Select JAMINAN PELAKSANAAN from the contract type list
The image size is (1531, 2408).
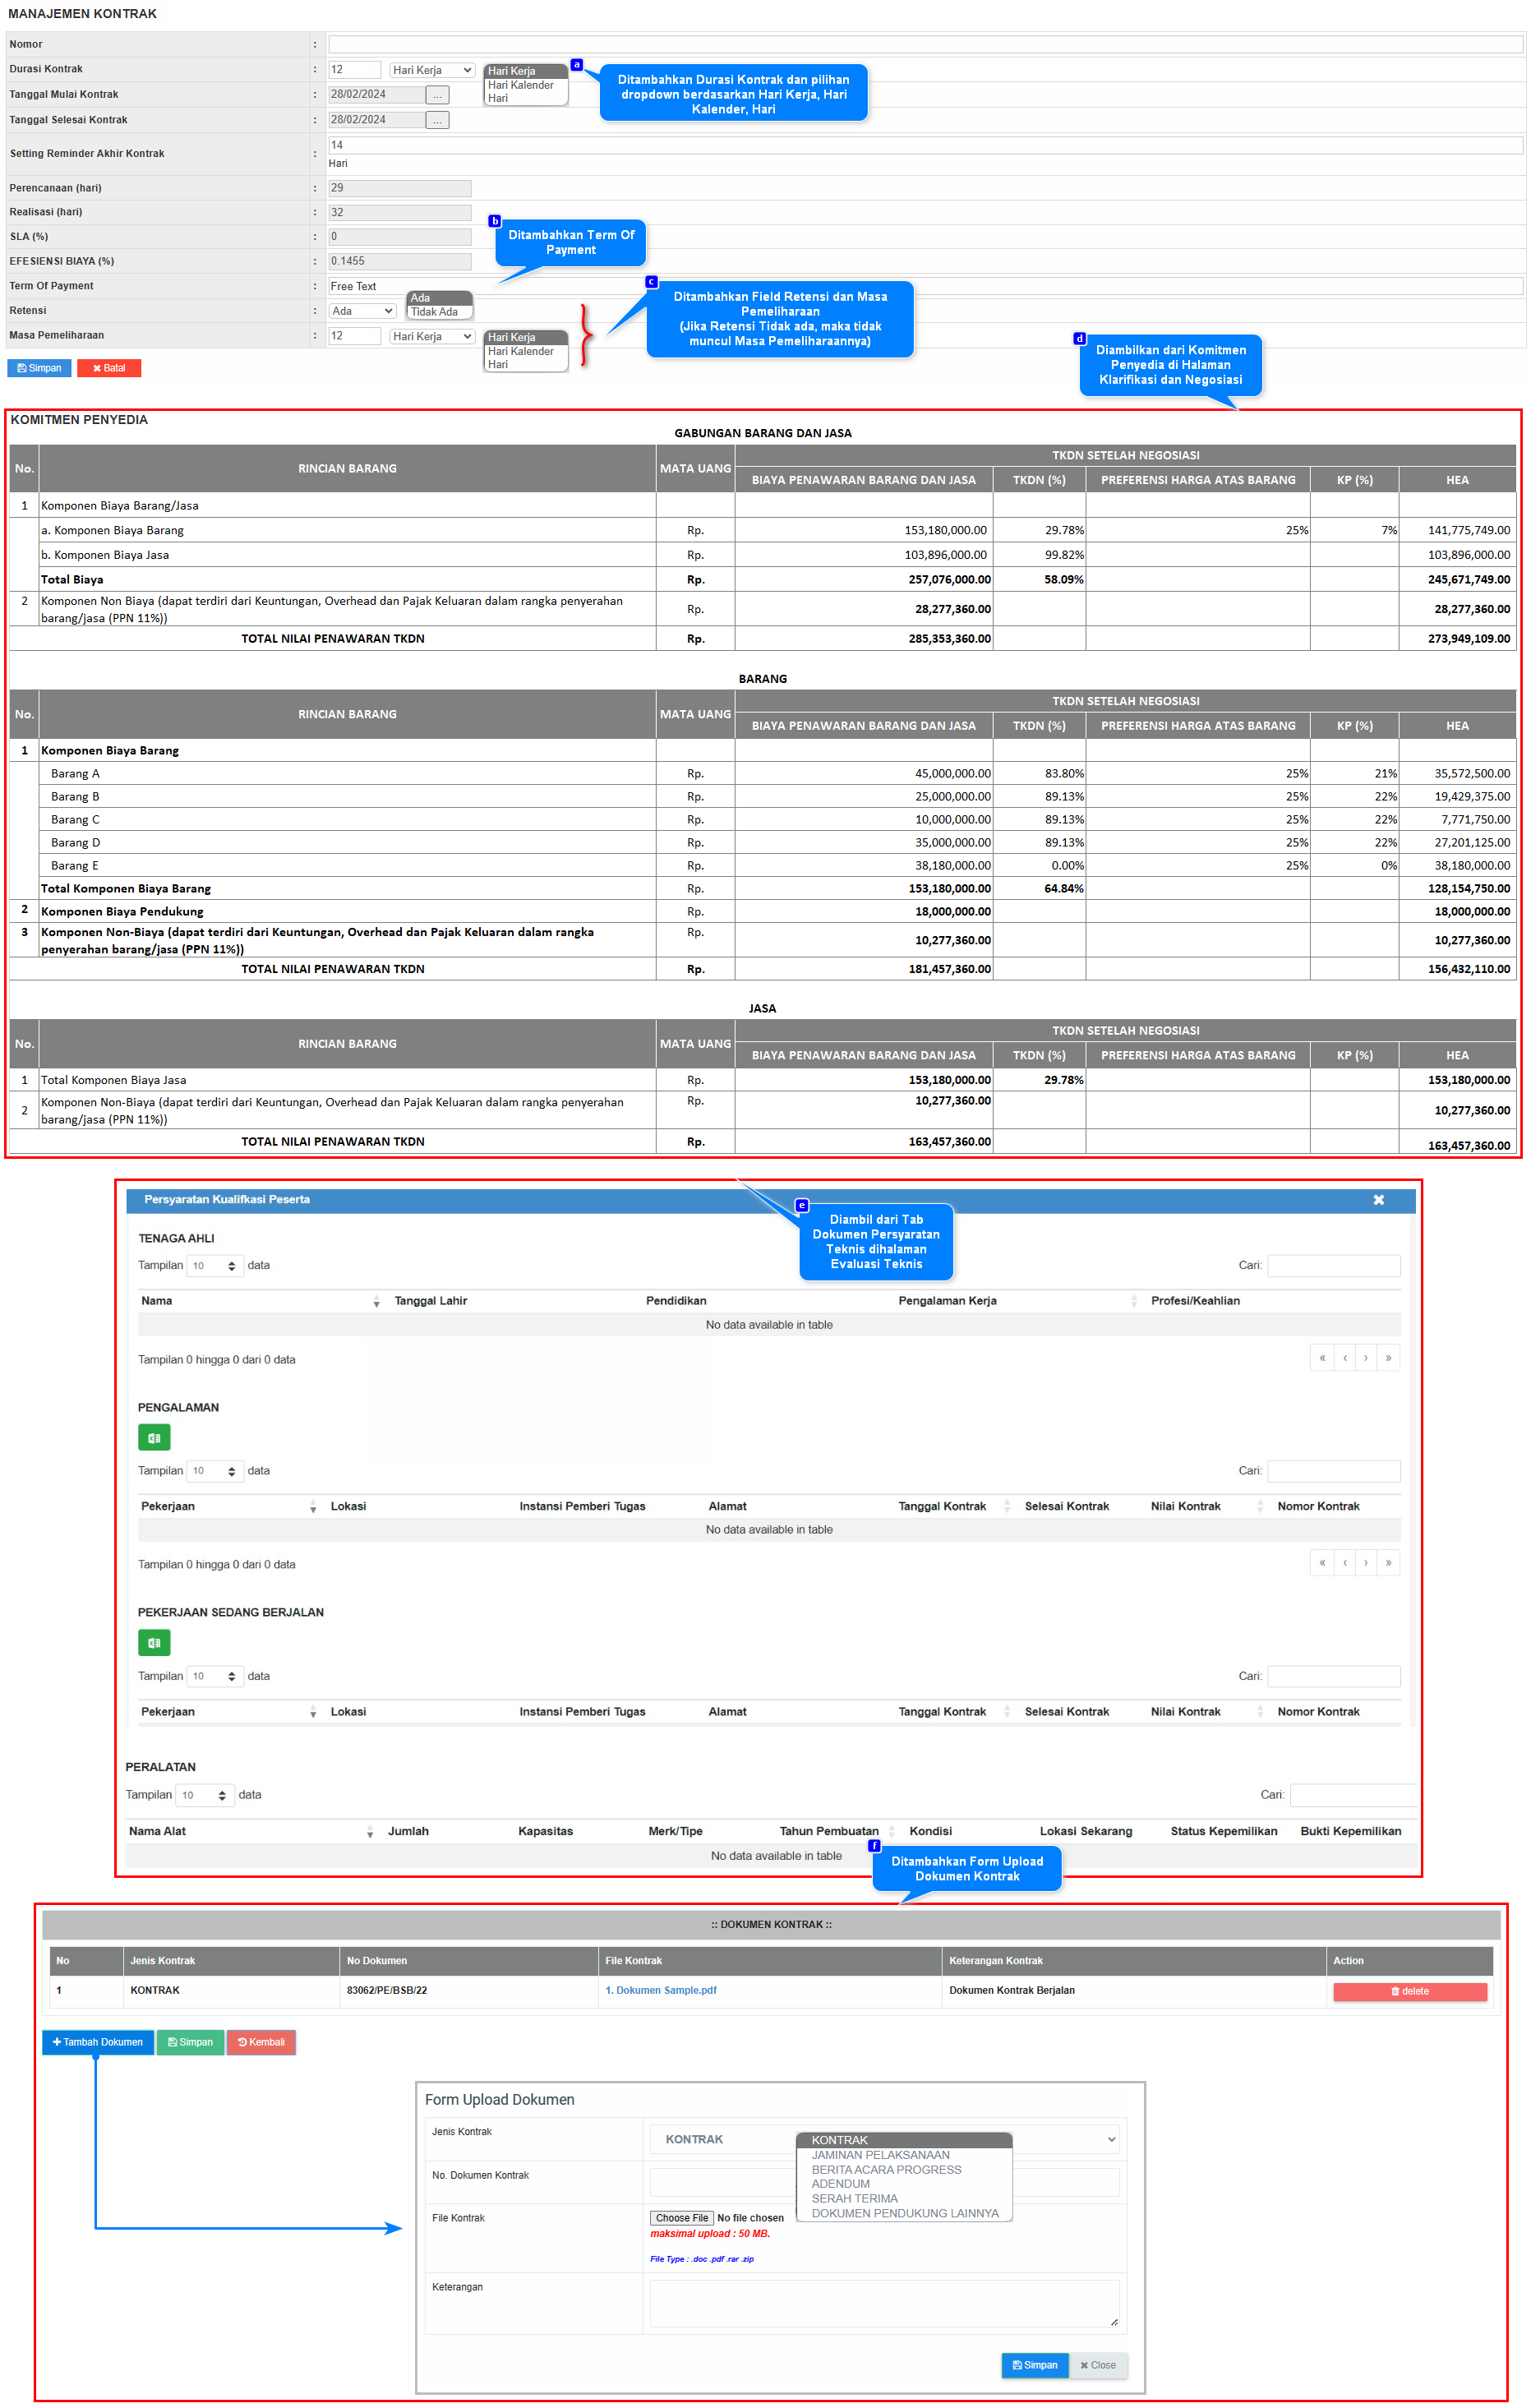[880, 2155]
